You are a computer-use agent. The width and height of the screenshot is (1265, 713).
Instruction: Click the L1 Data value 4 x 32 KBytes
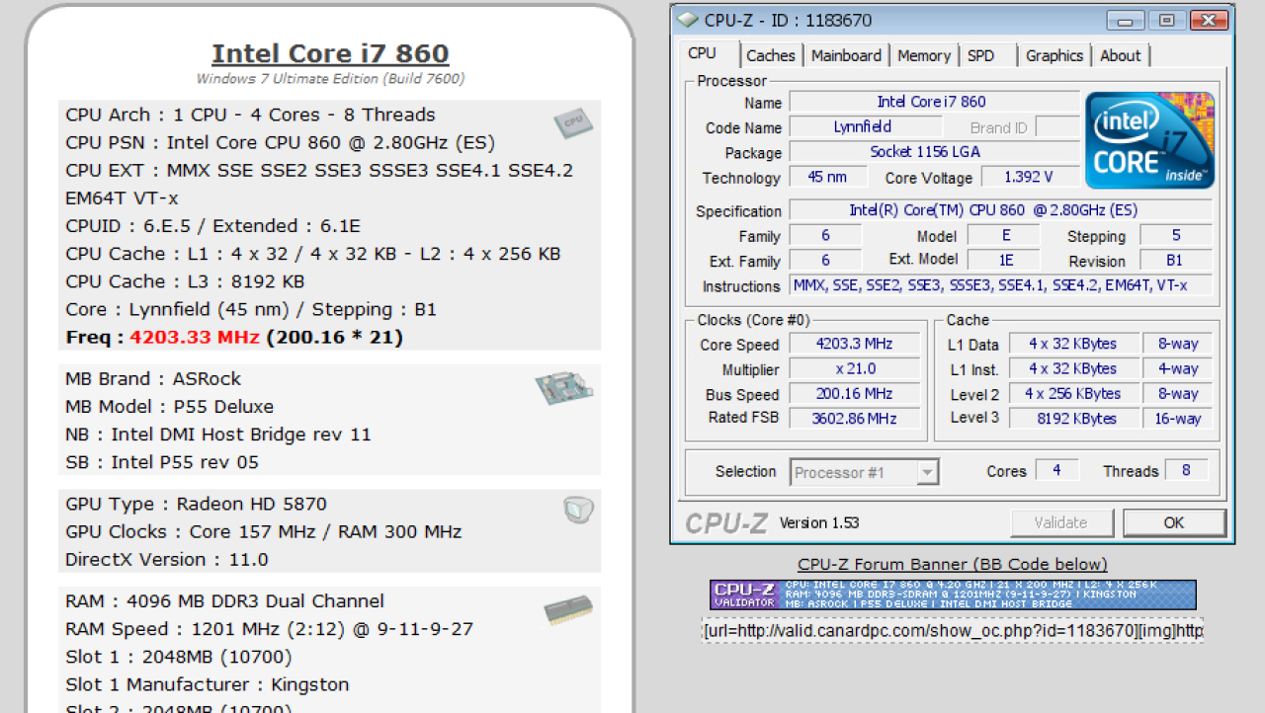click(x=1072, y=344)
